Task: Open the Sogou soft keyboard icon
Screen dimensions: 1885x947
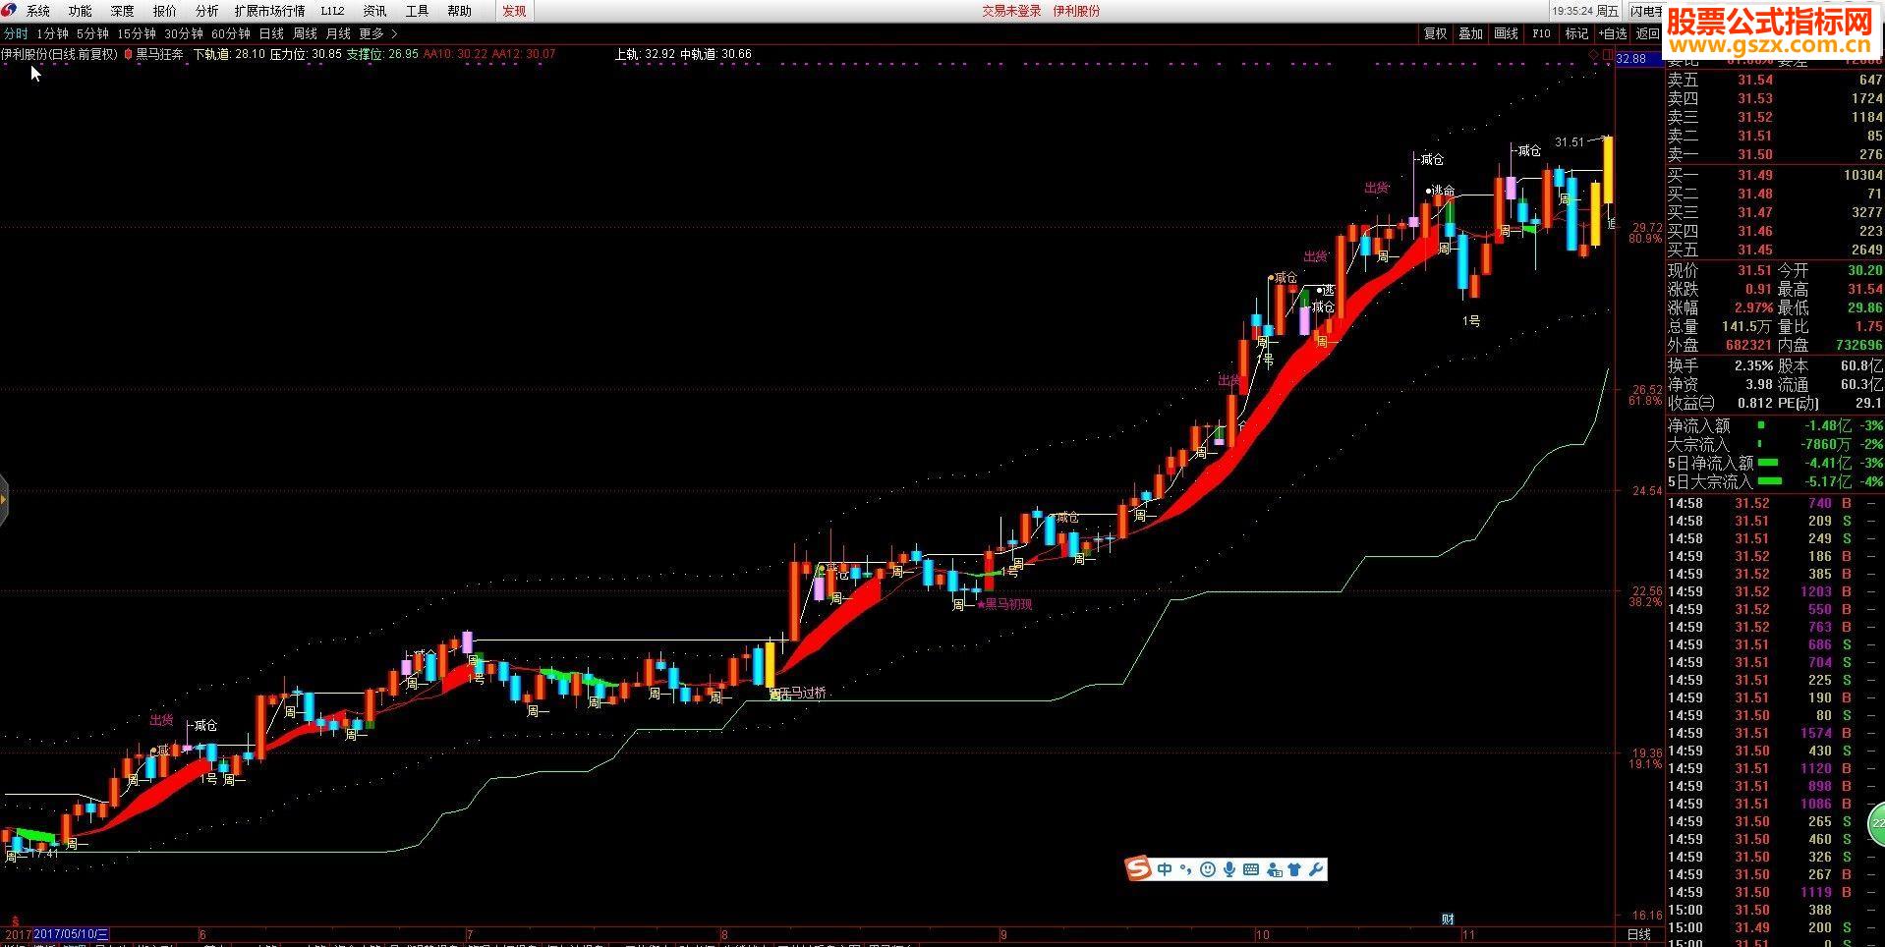Action: [1251, 869]
